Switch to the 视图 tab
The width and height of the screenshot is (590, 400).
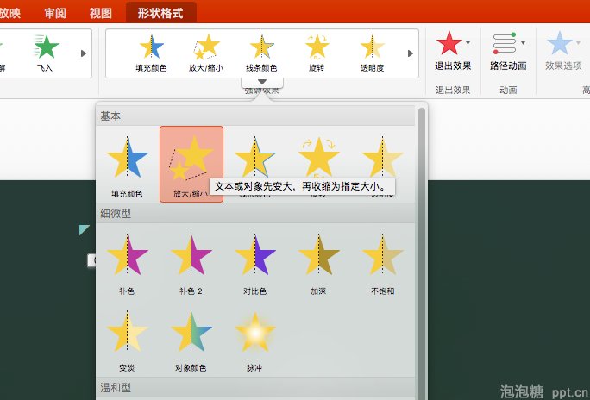pos(101,12)
